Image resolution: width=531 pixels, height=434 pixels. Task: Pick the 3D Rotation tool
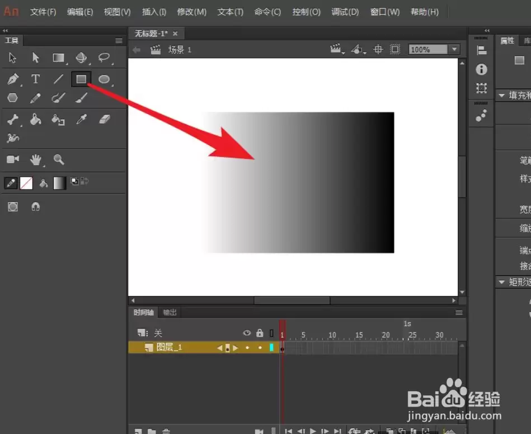(81, 58)
